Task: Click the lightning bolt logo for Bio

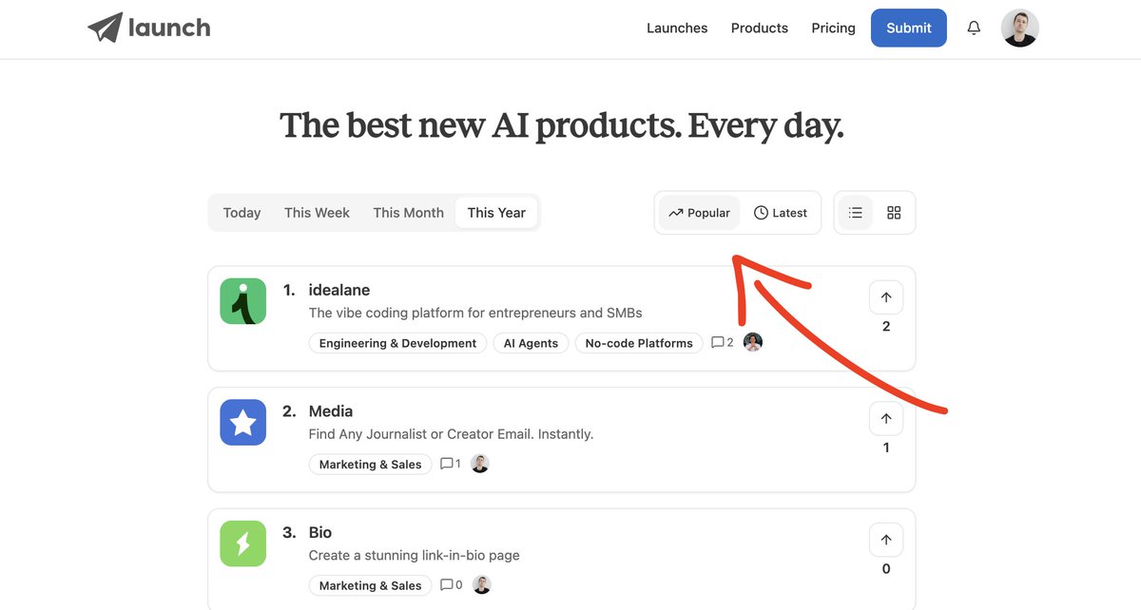Action: coord(242,543)
